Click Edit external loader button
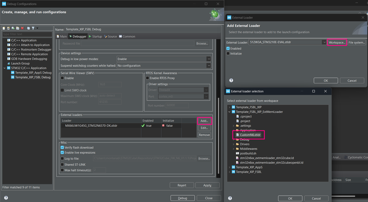368x202 pixels. point(204,128)
